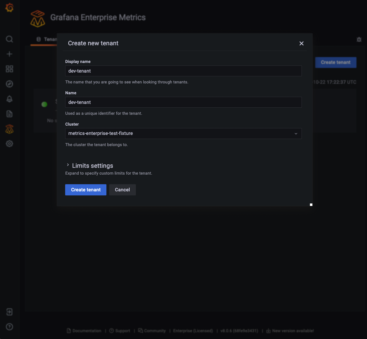Open the Documentation footer link

87,331
